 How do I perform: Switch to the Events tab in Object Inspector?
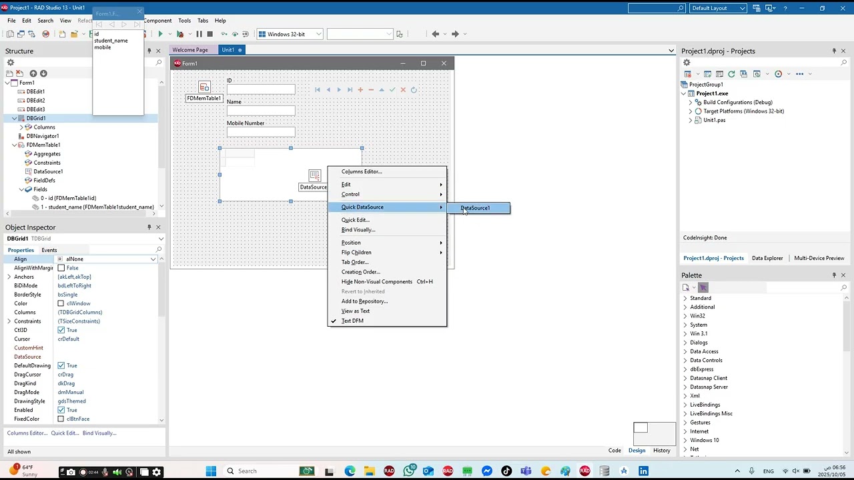coord(49,250)
